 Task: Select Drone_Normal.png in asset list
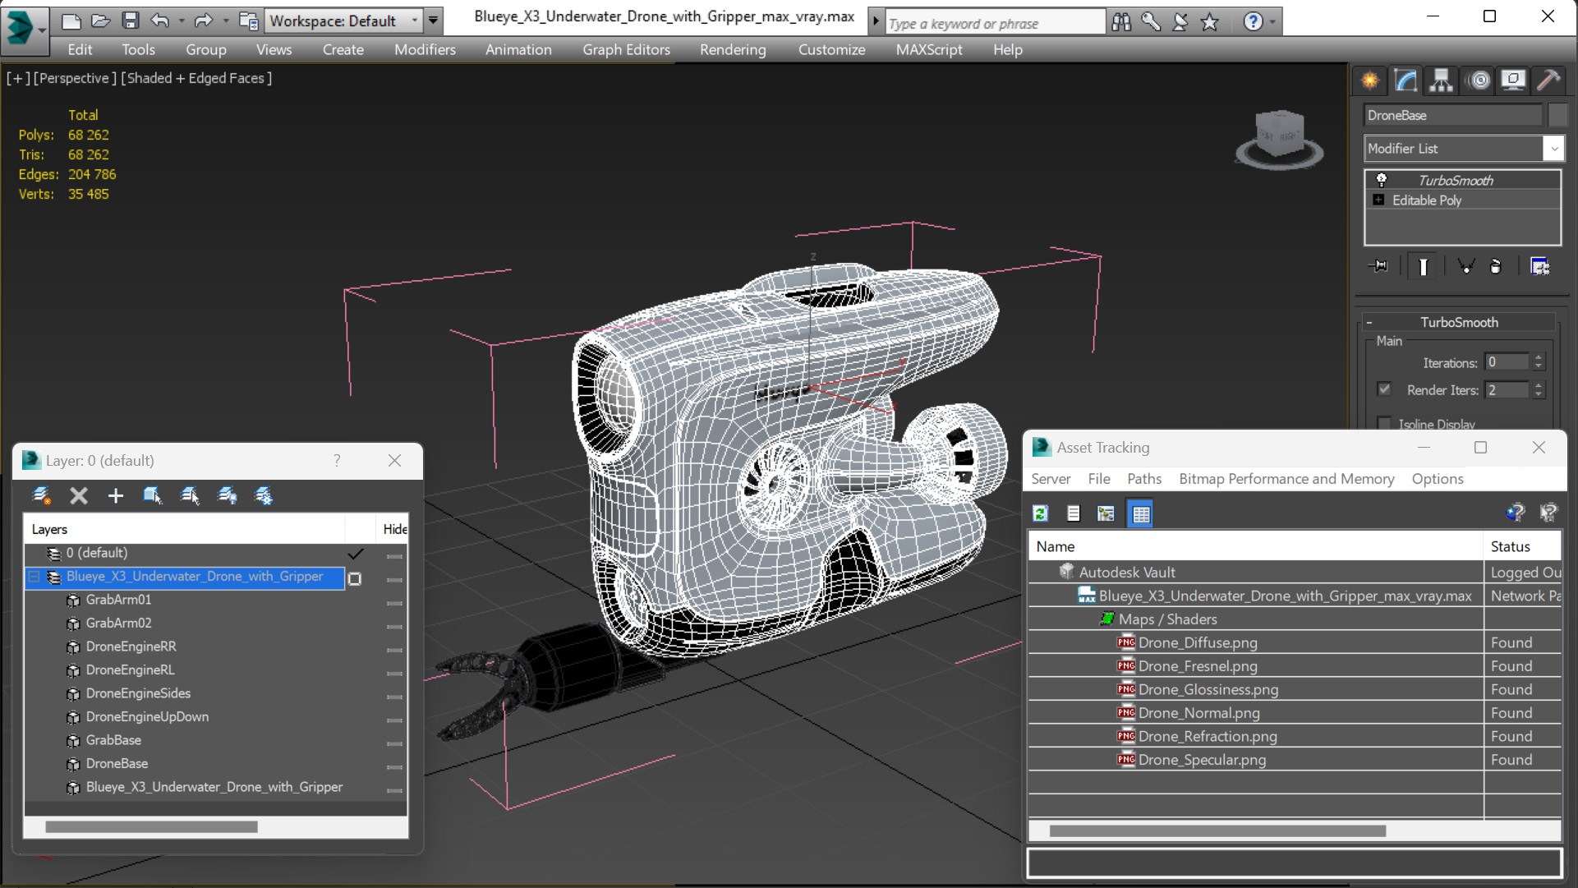click(1198, 713)
